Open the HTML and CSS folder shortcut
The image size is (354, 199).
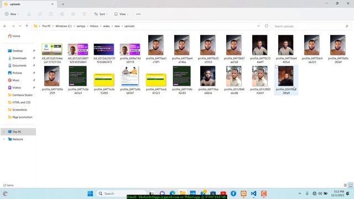(x=19, y=102)
